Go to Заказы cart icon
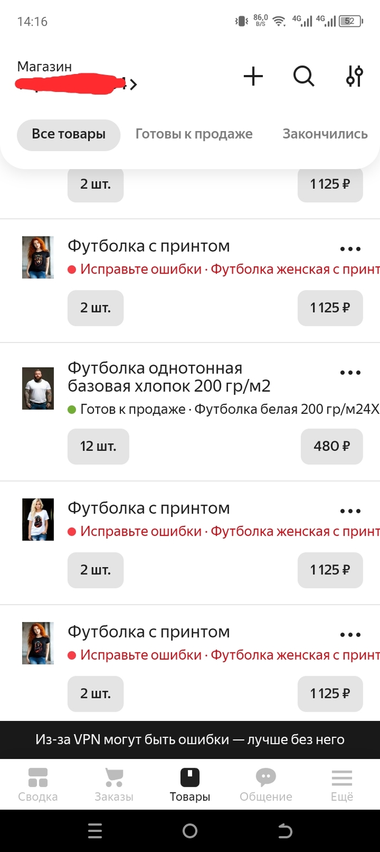The image size is (380, 852). point(114,778)
